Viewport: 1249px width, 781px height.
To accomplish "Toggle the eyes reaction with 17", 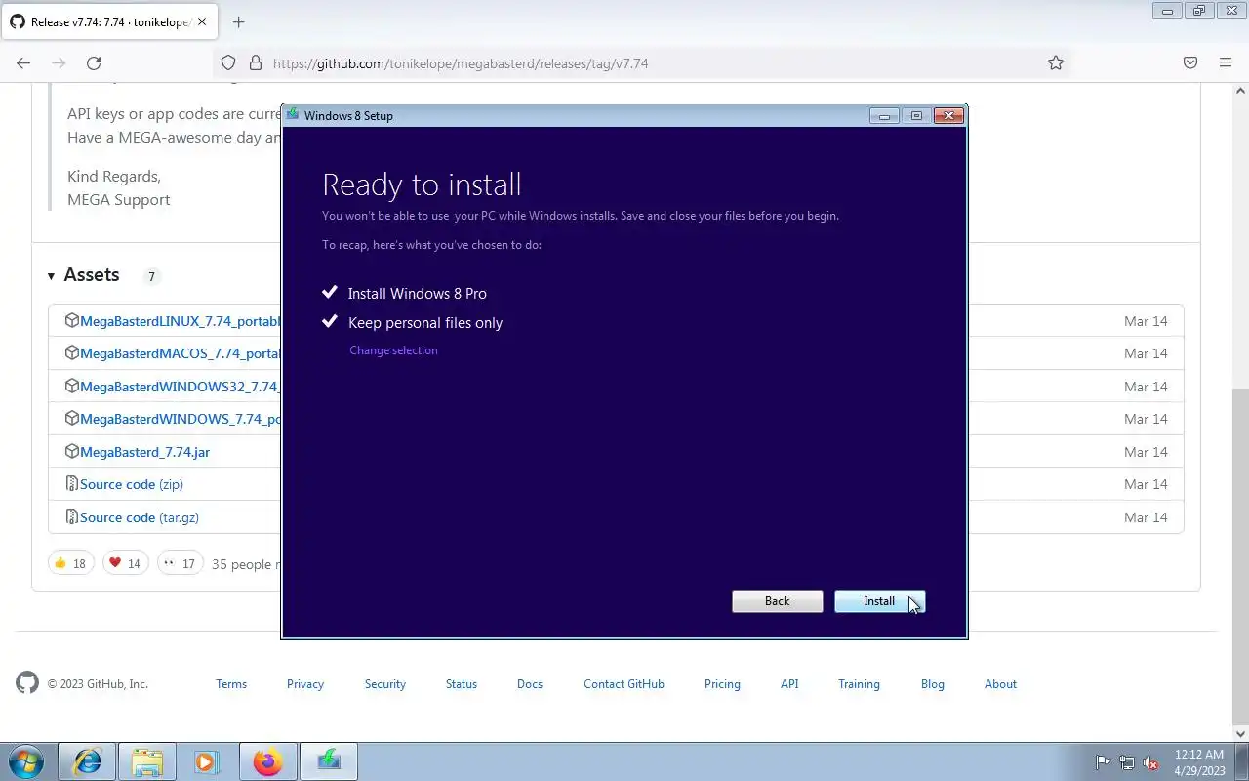I will pos(180,563).
